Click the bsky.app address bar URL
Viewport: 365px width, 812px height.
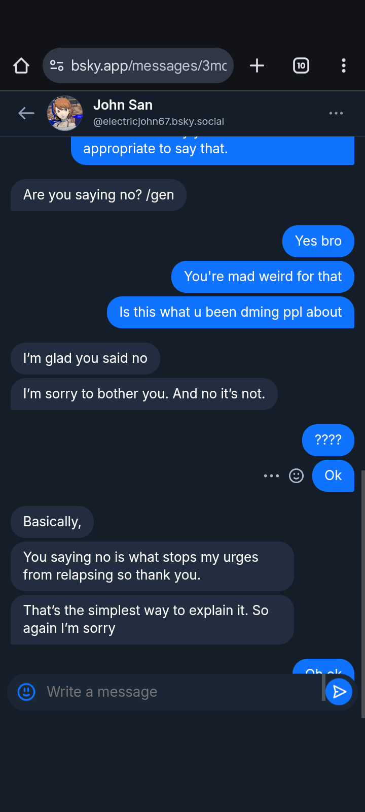149,65
